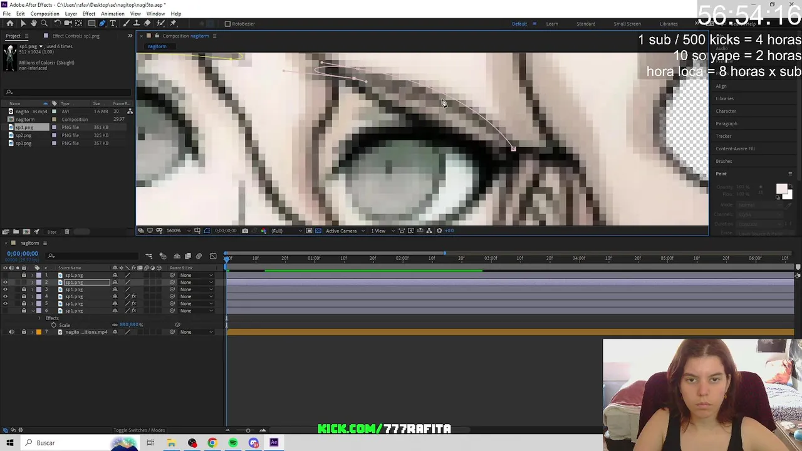Image resolution: width=802 pixels, height=451 pixels.
Task: Switch to the Small Screen workspace
Action: tap(627, 24)
